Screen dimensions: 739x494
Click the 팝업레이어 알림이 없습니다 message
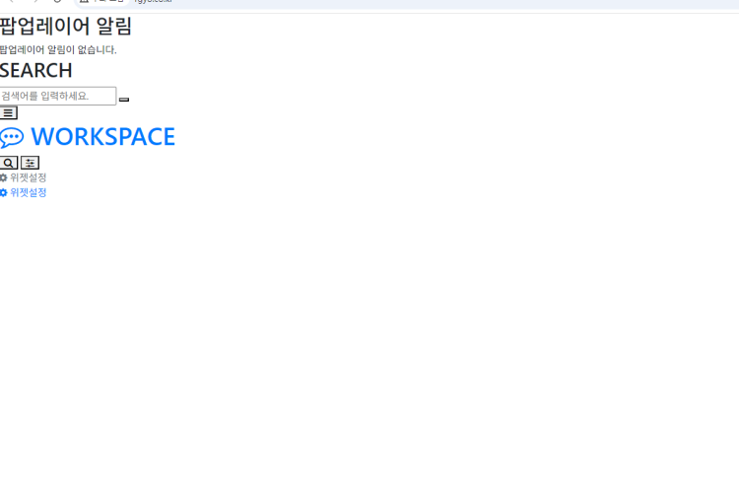pos(58,50)
